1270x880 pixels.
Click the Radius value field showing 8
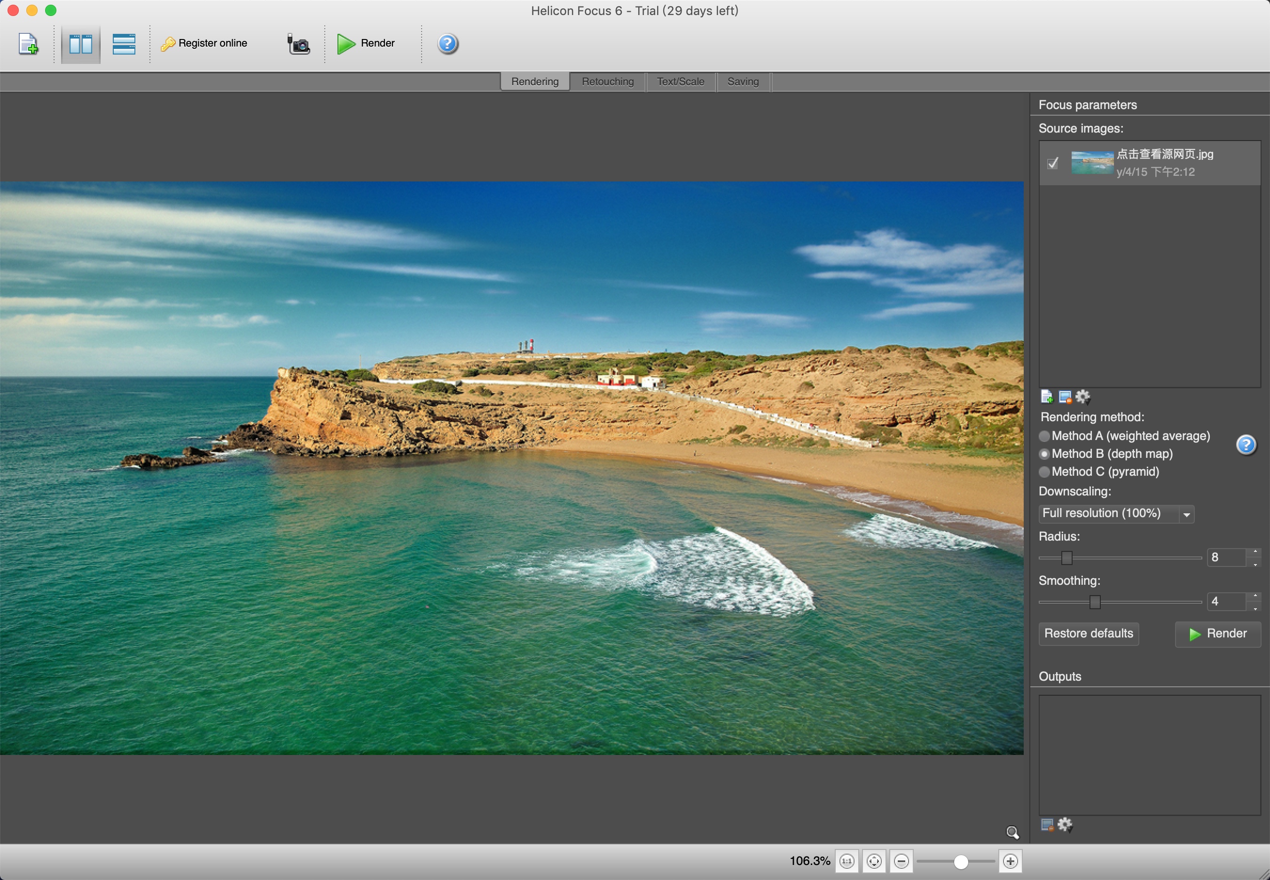pyautogui.click(x=1226, y=558)
